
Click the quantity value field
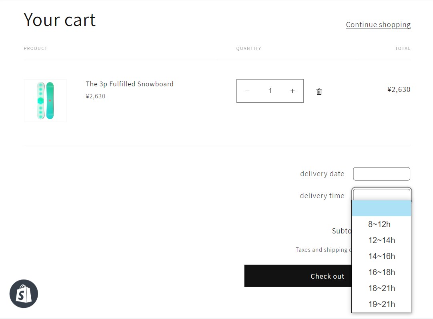point(270,91)
